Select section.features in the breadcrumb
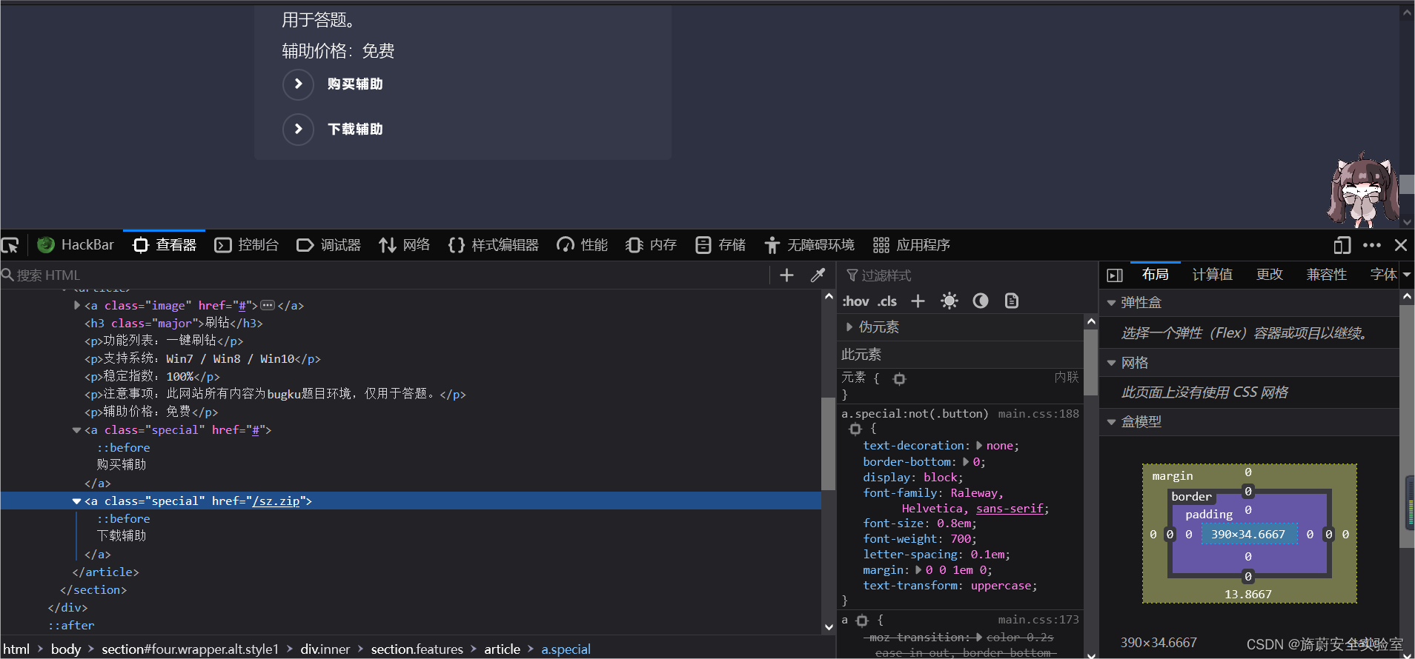The image size is (1415, 659). pyautogui.click(x=417, y=649)
